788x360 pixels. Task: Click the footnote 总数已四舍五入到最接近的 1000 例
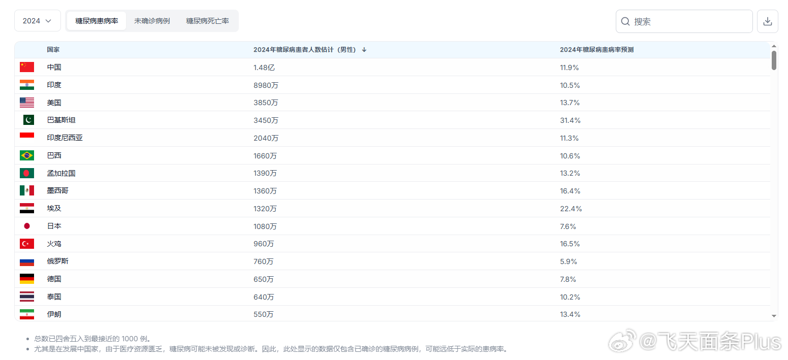pyautogui.click(x=92, y=339)
